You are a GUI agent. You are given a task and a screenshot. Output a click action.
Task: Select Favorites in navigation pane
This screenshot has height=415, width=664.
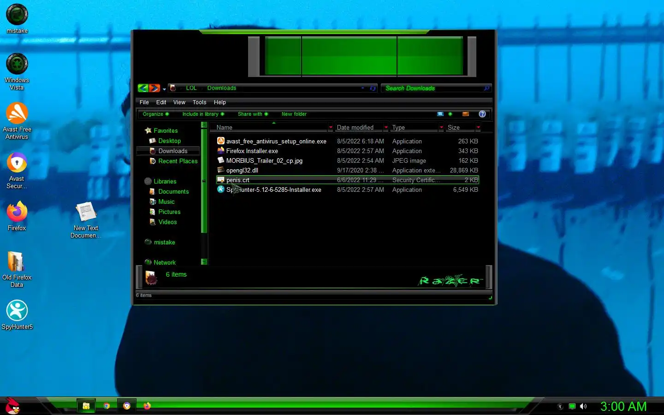(x=166, y=130)
